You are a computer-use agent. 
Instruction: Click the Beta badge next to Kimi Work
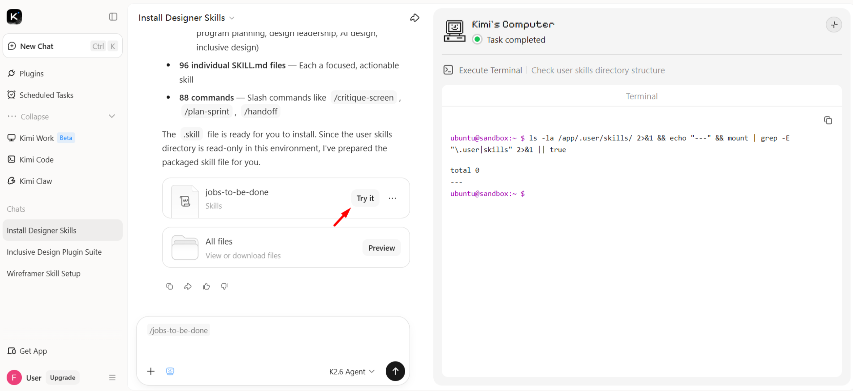(66, 138)
